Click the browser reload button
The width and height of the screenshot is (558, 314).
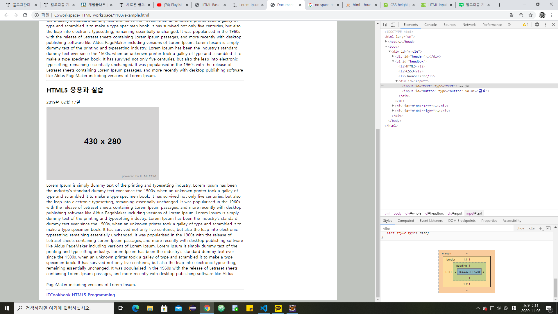tap(25, 15)
